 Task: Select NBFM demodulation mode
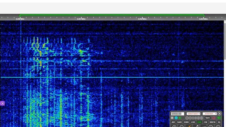(213, 122)
